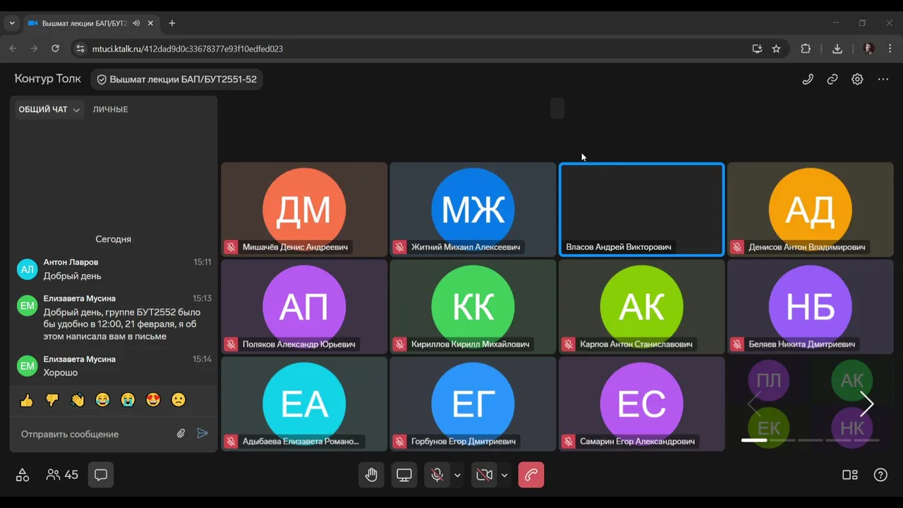Click the address bar URL
This screenshot has width=903, height=508.
pos(188,49)
